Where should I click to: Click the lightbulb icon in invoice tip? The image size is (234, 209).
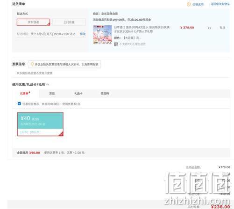(32, 64)
